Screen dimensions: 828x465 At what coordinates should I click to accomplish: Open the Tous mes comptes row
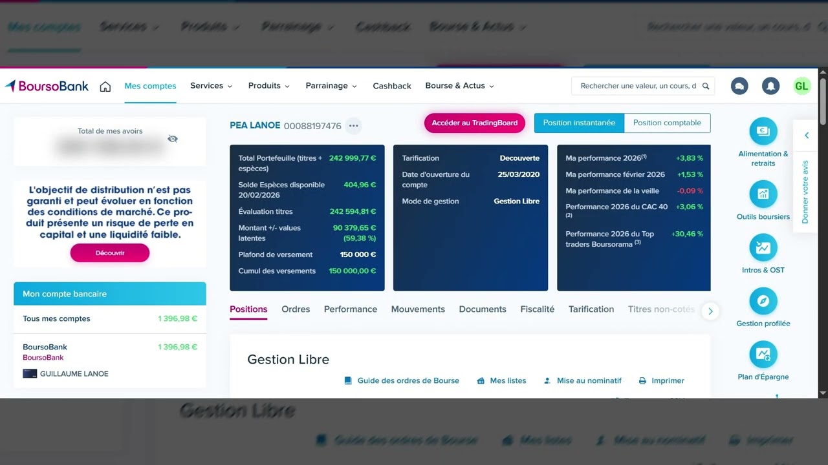tap(110, 318)
